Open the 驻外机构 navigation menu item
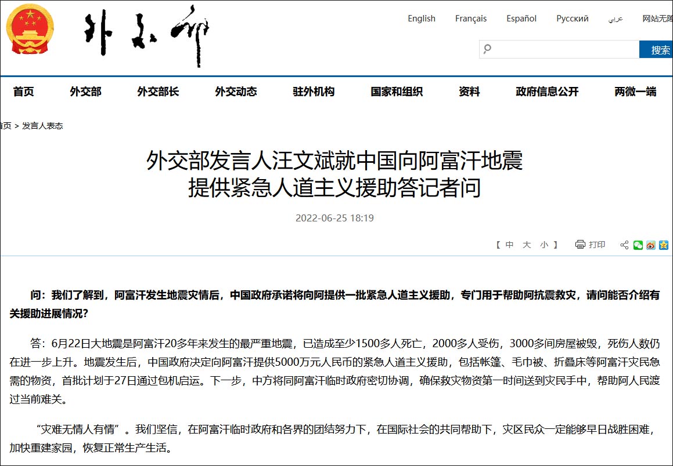The height and width of the screenshot is (466, 673). (x=314, y=91)
